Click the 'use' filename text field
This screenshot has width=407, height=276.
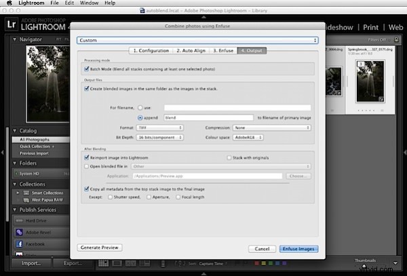(x=237, y=108)
